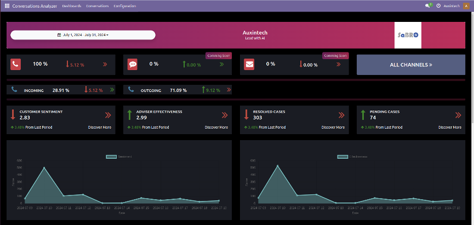Click the 100 % phone channel value
This screenshot has width=474, height=225.
(x=40, y=64)
